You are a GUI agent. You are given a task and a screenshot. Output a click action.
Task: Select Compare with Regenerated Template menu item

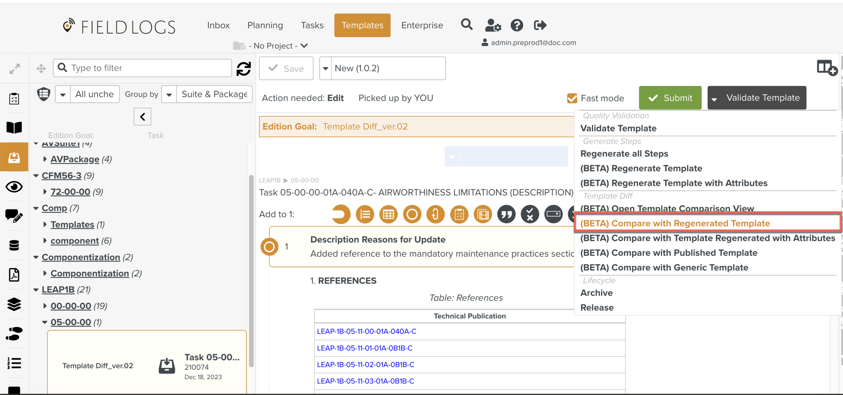(675, 223)
